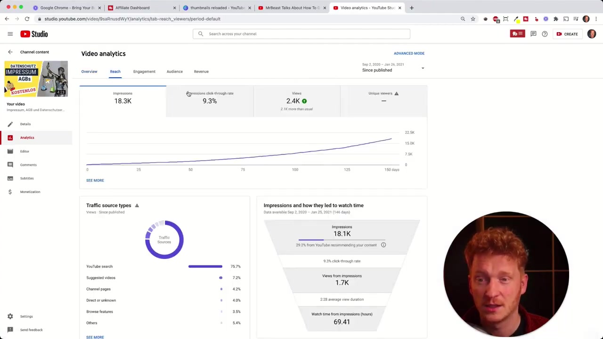Viewport: 603px width, 339px height.
Task: Click the video thumbnail in sidebar
Action: pyautogui.click(x=36, y=79)
